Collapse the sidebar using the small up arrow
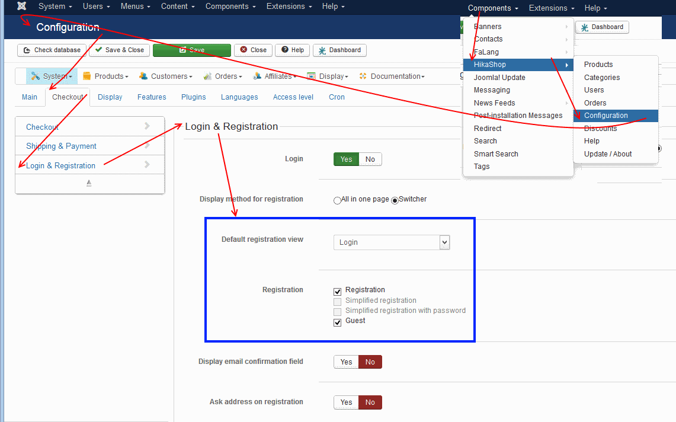The image size is (676, 422). pyautogui.click(x=89, y=183)
